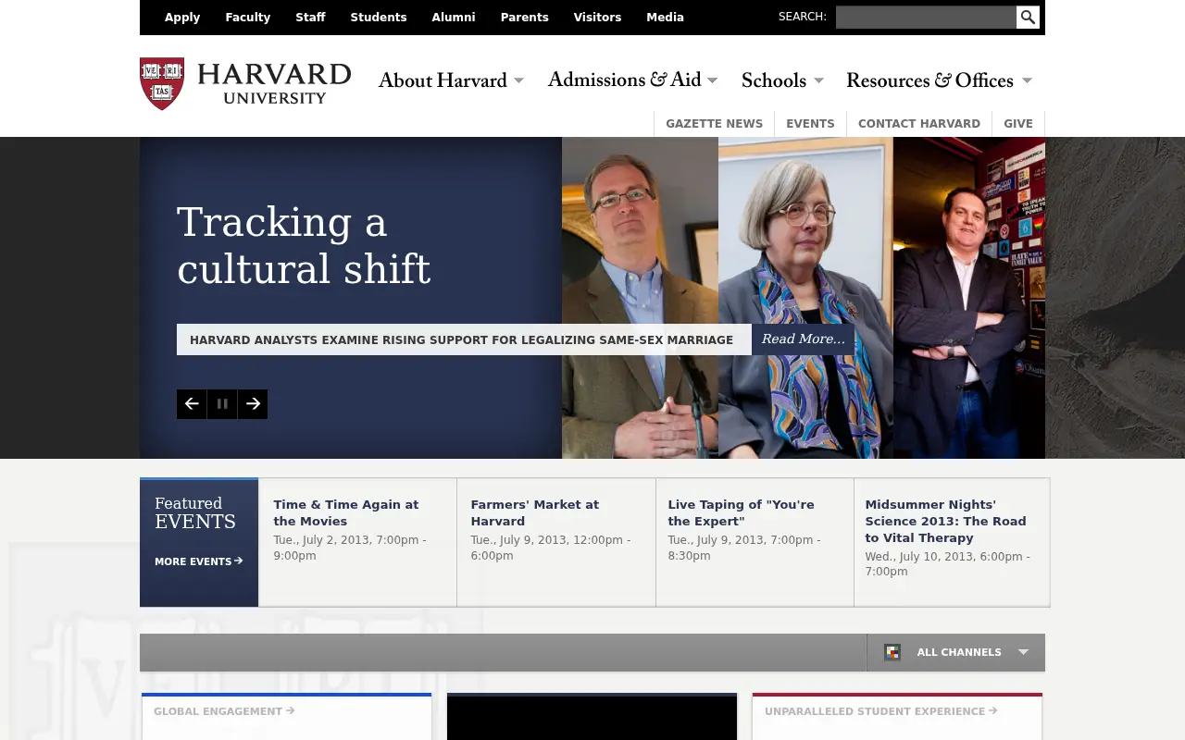The image size is (1185, 740).
Task: Click the Harvard shield logo
Action: [x=162, y=83]
